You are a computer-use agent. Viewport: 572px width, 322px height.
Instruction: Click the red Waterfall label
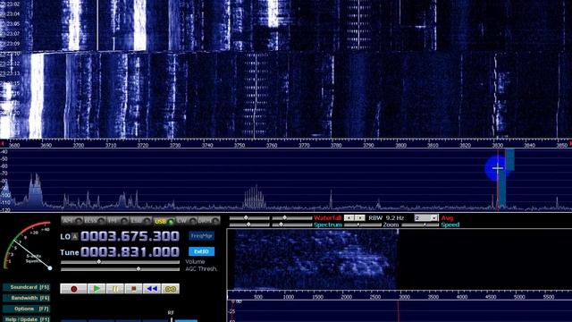327,218
